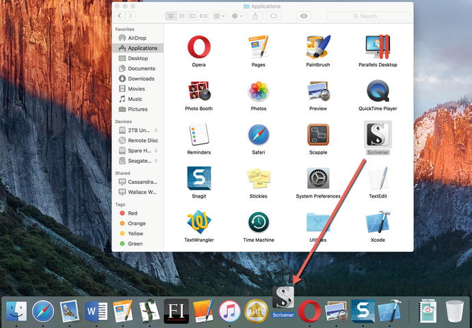
Task: Switch Finder to column view
Action: [x=192, y=16]
